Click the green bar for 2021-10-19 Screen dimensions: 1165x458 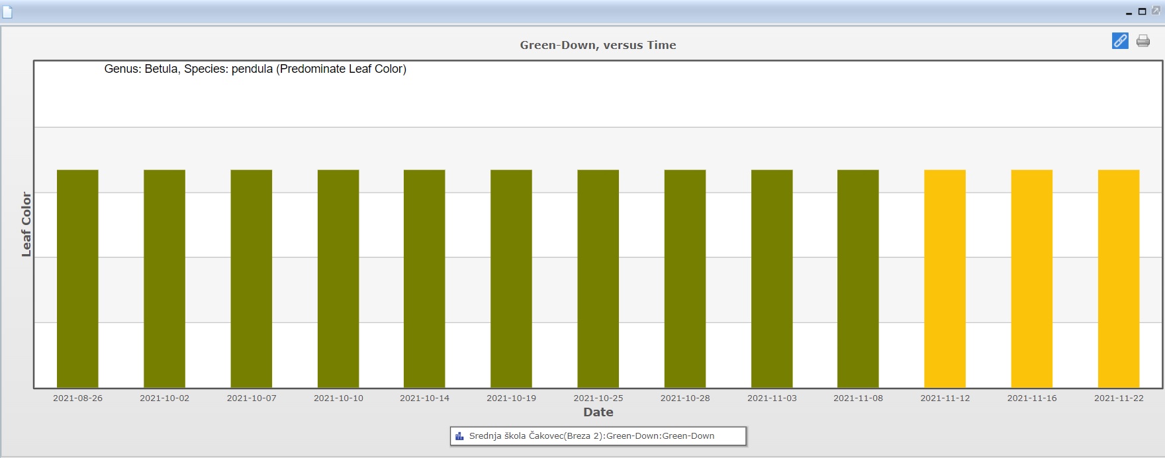tap(511, 279)
